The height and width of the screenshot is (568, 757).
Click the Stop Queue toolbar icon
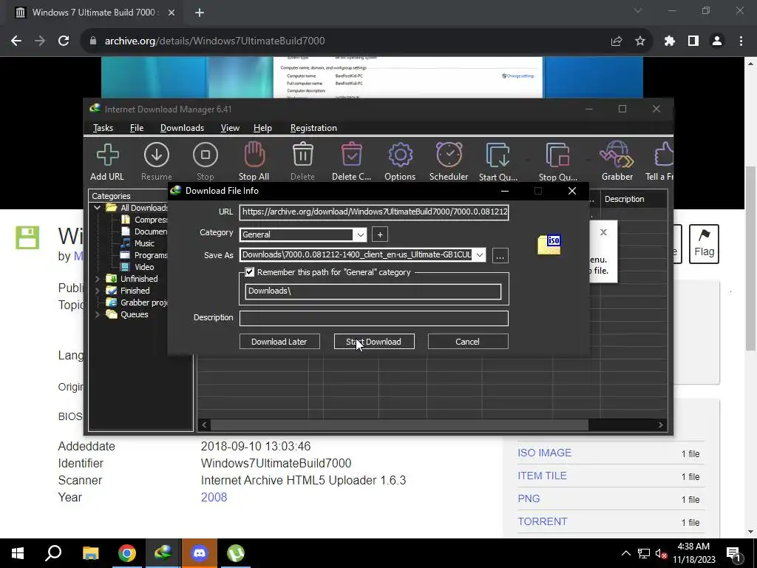tap(557, 155)
